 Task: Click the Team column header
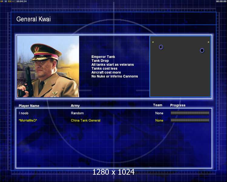click(158, 105)
